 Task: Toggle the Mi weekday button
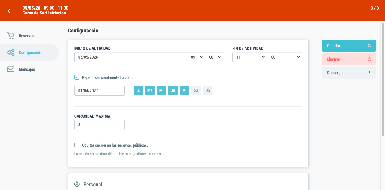click(x=162, y=90)
